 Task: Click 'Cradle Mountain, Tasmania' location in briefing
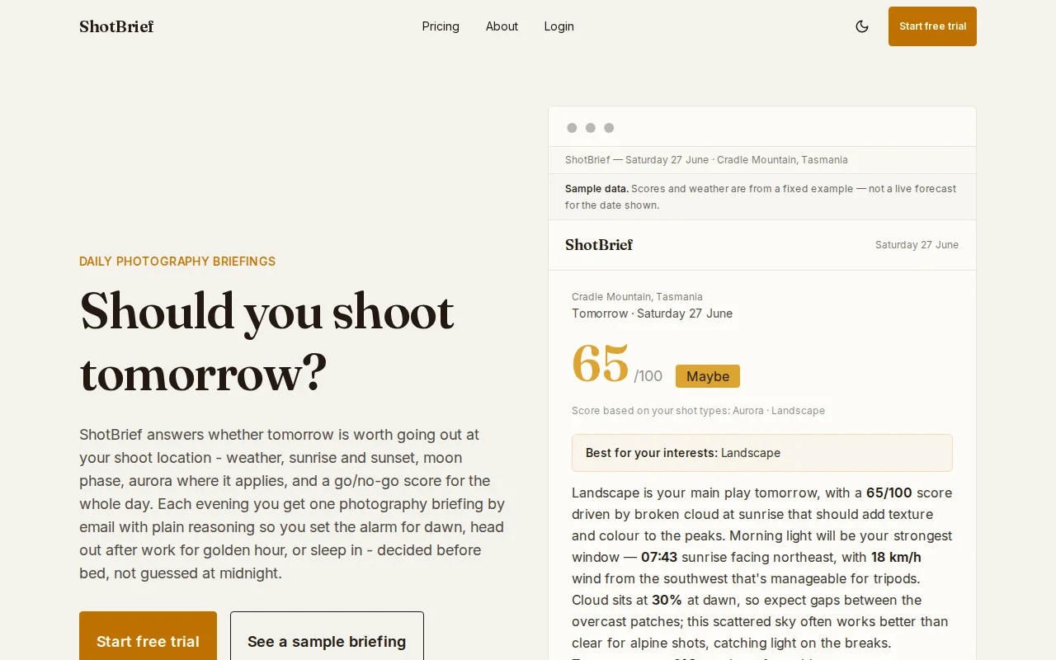[637, 297]
